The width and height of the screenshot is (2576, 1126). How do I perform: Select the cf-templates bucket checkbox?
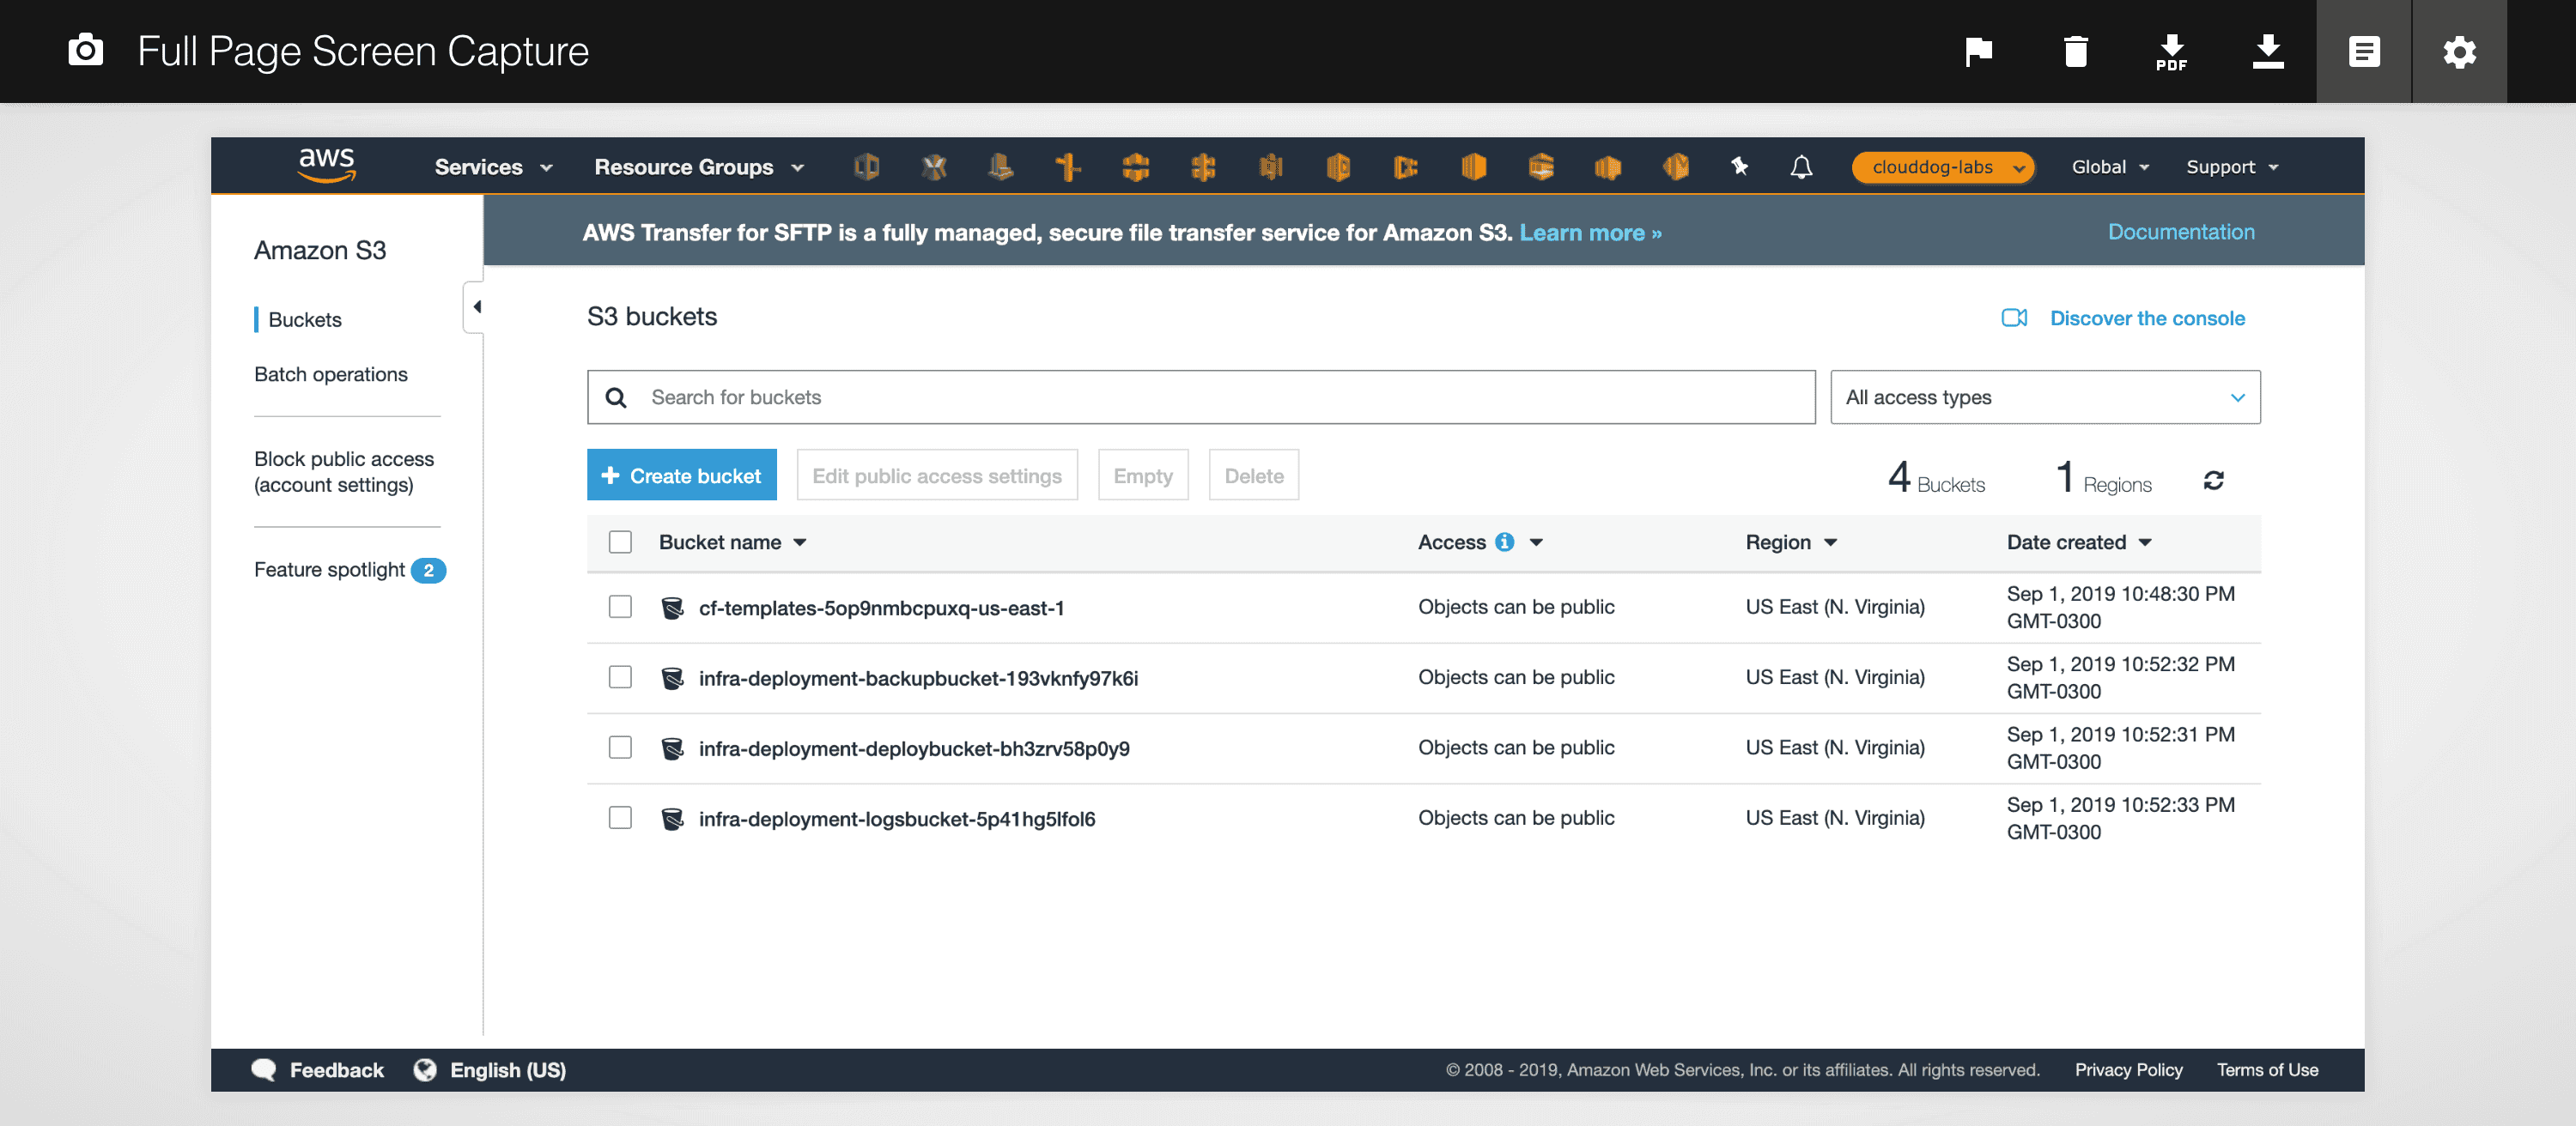click(x=620, y=607)
